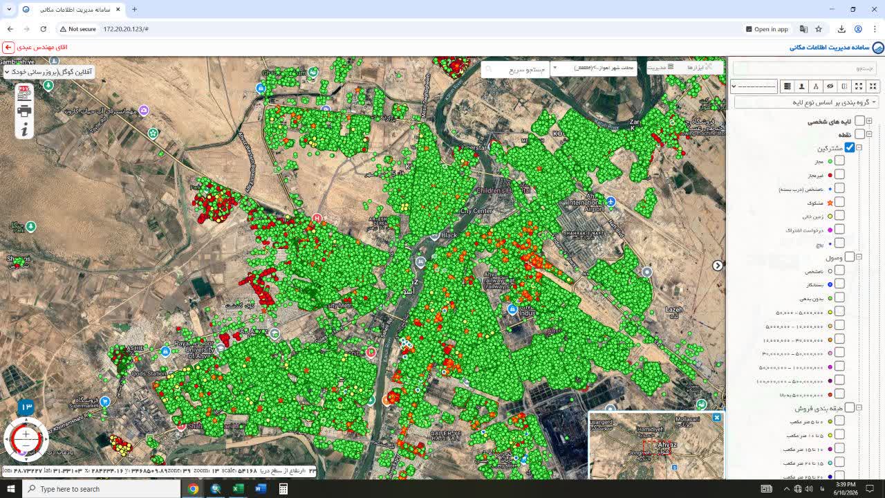Screen dimensions: 885x498
Task: Click the browser address bar URL
Action: click(126, 29)
